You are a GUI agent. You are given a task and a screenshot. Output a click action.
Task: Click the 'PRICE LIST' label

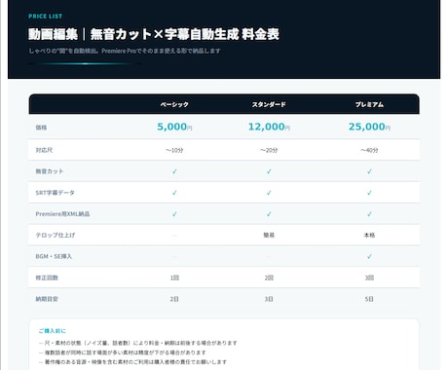[45, 17]
